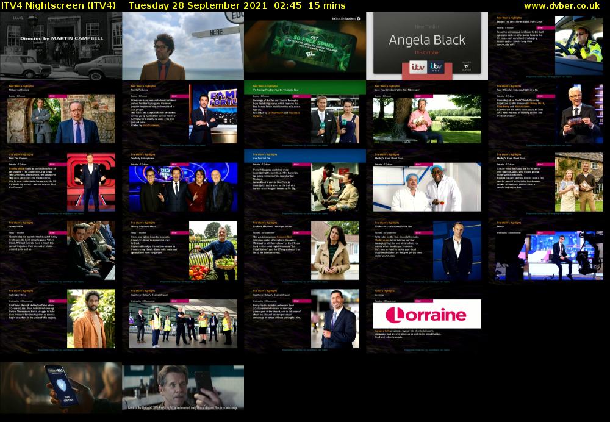Open the Beat The Chasers highlights frame
Image resolution: width=610 pixels, height=422 pixels.
61,183
